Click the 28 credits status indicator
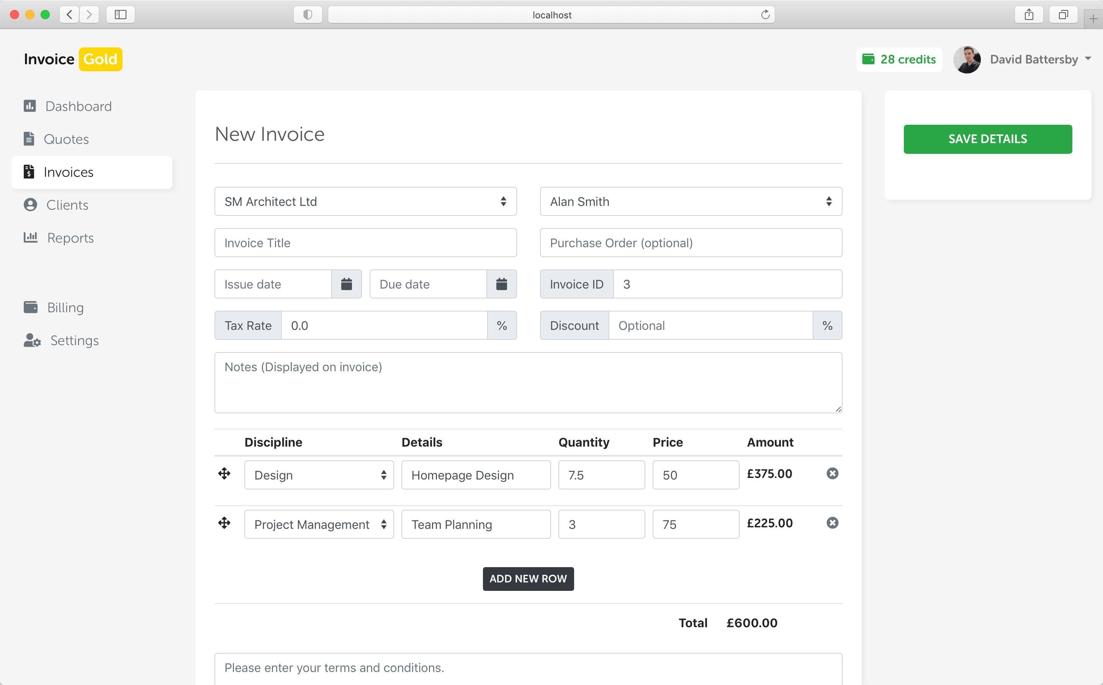The height and width of the screenshot is (685, 1103). tap(899, 59)
